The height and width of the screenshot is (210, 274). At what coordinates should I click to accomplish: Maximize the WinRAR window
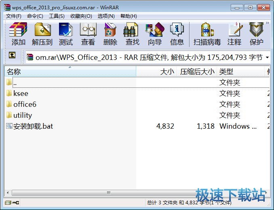coord(250,8)
